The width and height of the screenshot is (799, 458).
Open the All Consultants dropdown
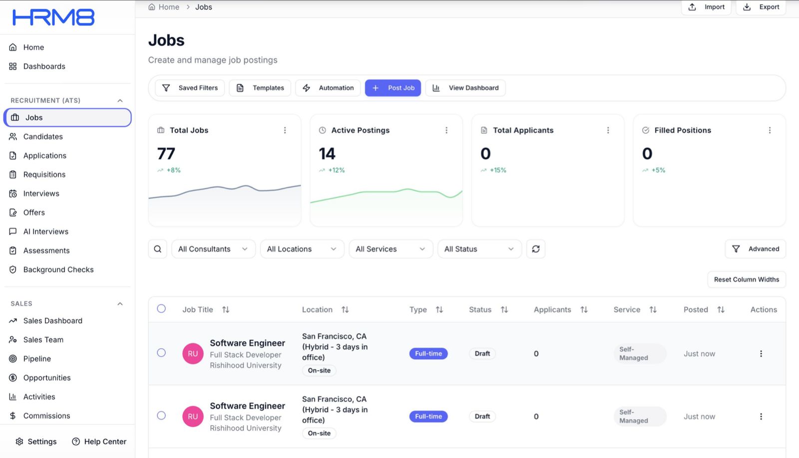tap(213, 249)
